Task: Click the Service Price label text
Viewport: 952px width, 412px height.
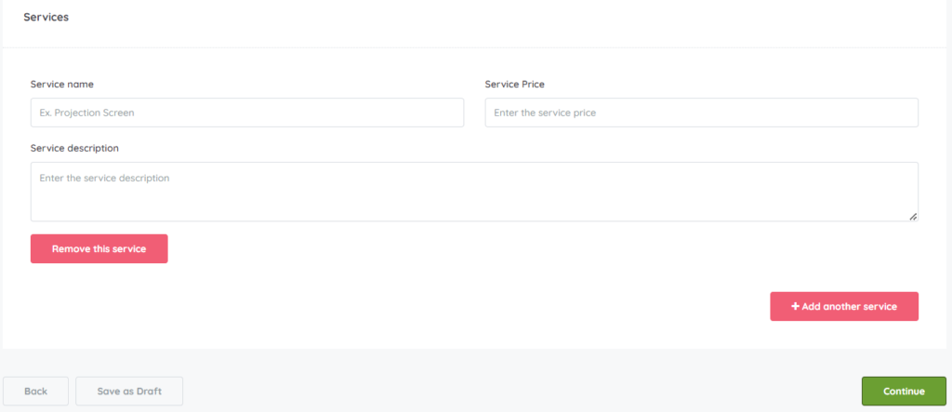Action: (x=514, y=84)
